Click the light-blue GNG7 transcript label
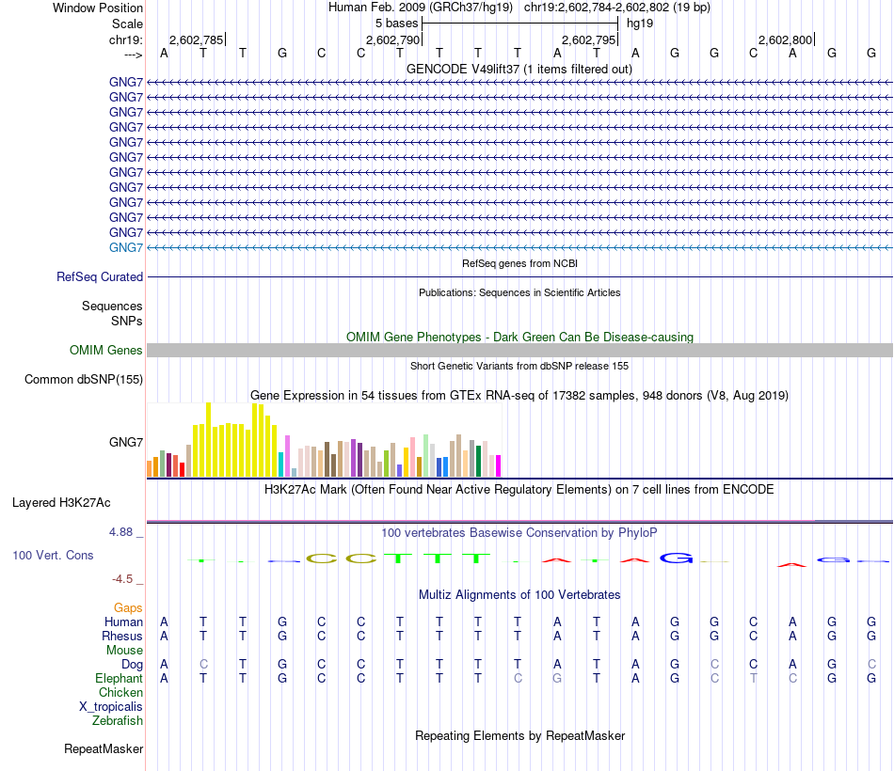The width and height of the screenshot is (894, 771). pyautogui.click(x=125, y=248)
